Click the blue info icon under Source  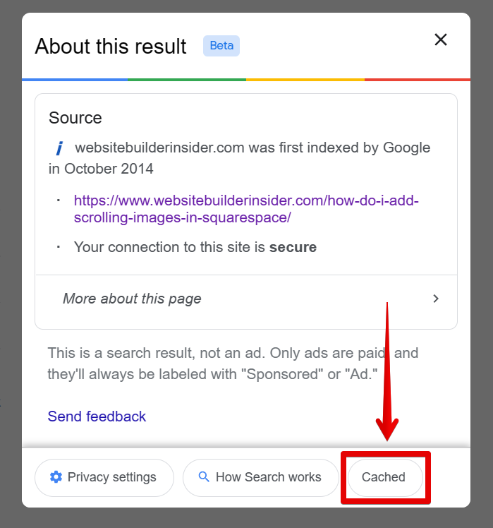[x=59, y=148]
